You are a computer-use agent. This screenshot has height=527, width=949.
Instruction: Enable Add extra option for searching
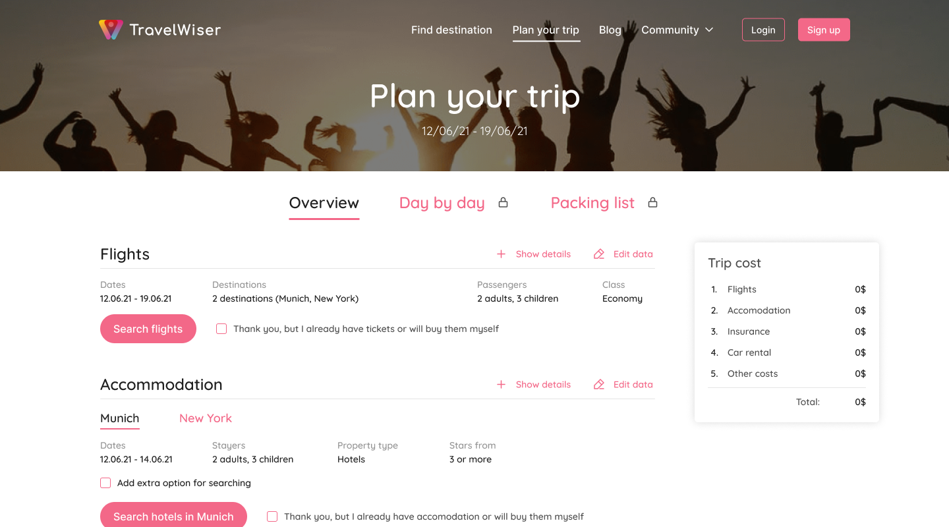(105, 483)
